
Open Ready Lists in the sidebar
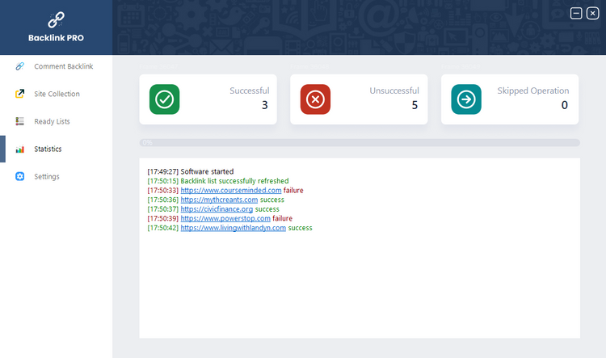[x=52, y=121]
